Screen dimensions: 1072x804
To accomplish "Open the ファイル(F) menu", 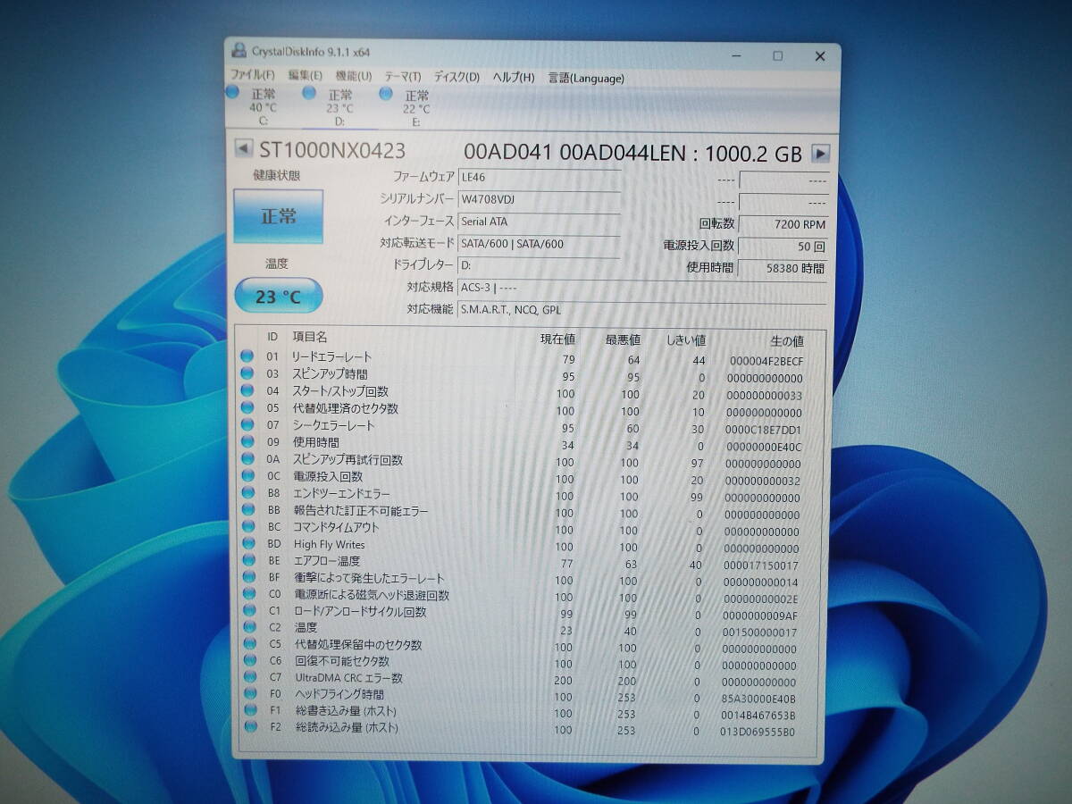I will pos(253,77).
